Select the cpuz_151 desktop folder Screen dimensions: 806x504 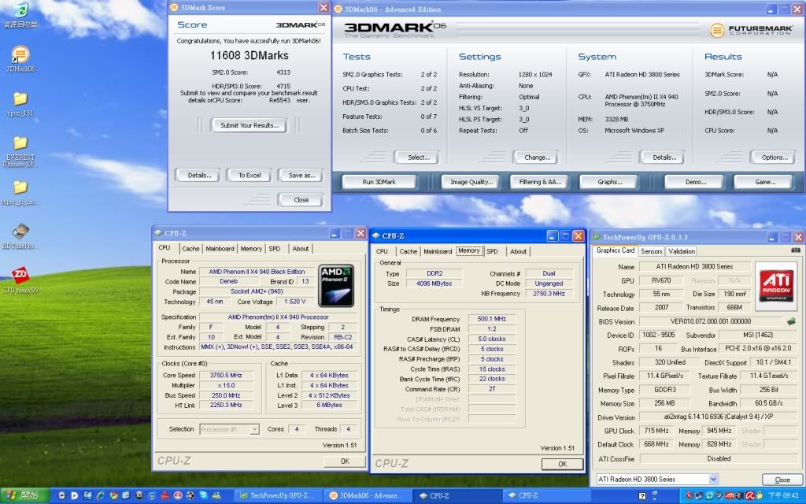20,103
